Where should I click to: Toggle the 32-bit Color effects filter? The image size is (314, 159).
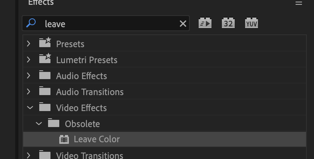[228, 23]
